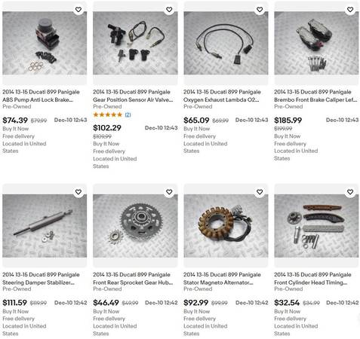The image size is (360, 339).
Task: Click the five-star rating on Gear Position listing
Action: pos(108,115)
